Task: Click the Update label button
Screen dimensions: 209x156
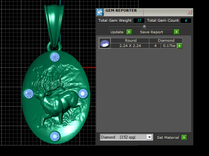Action: tap(117, 32)
